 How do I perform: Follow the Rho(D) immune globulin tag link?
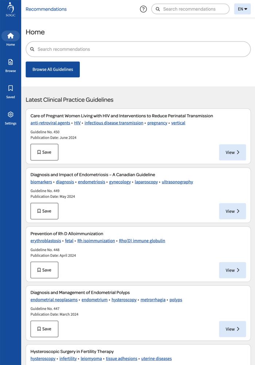142,241
